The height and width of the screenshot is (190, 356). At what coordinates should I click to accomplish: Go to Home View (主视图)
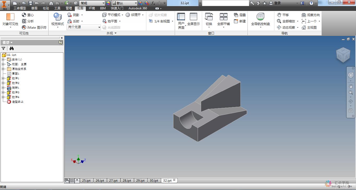[x=309, y=27]
